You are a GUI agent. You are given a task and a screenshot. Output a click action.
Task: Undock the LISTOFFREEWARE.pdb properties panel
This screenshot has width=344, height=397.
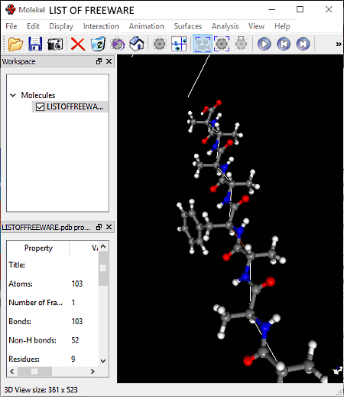(x=99, y=227)
